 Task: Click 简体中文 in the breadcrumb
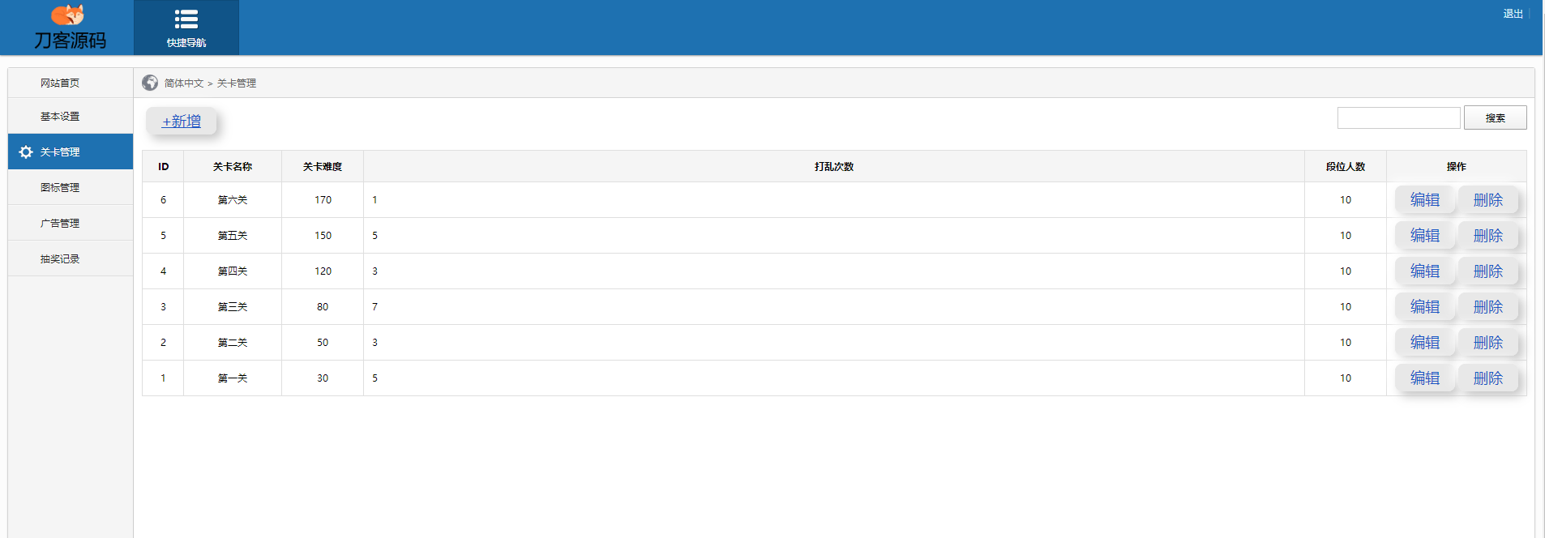coord(184,83)
